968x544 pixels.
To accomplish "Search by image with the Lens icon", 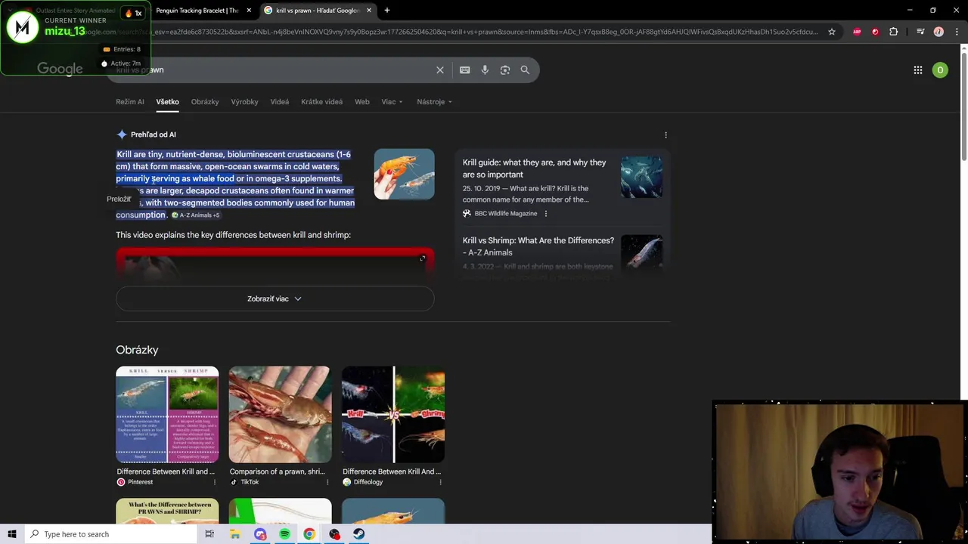I will 504,70.
